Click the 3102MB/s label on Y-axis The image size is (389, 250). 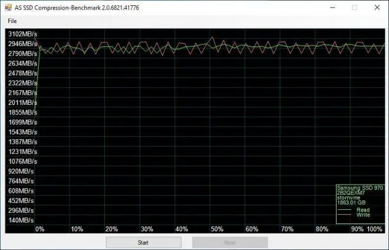[x=22, y=34]
